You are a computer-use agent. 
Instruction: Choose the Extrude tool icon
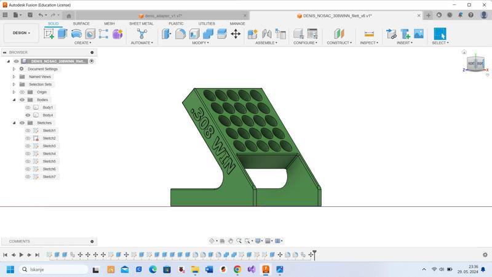point(63,34)
